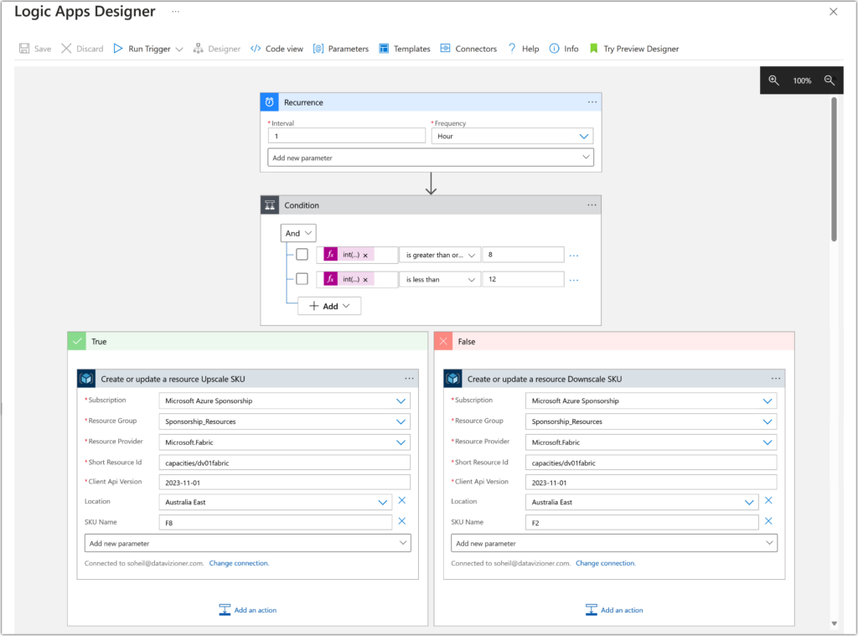The height and width of the screenshot is (636, 858).
Task: Click the Upscale SKU resource cube icon
Action: pos(86,379)
